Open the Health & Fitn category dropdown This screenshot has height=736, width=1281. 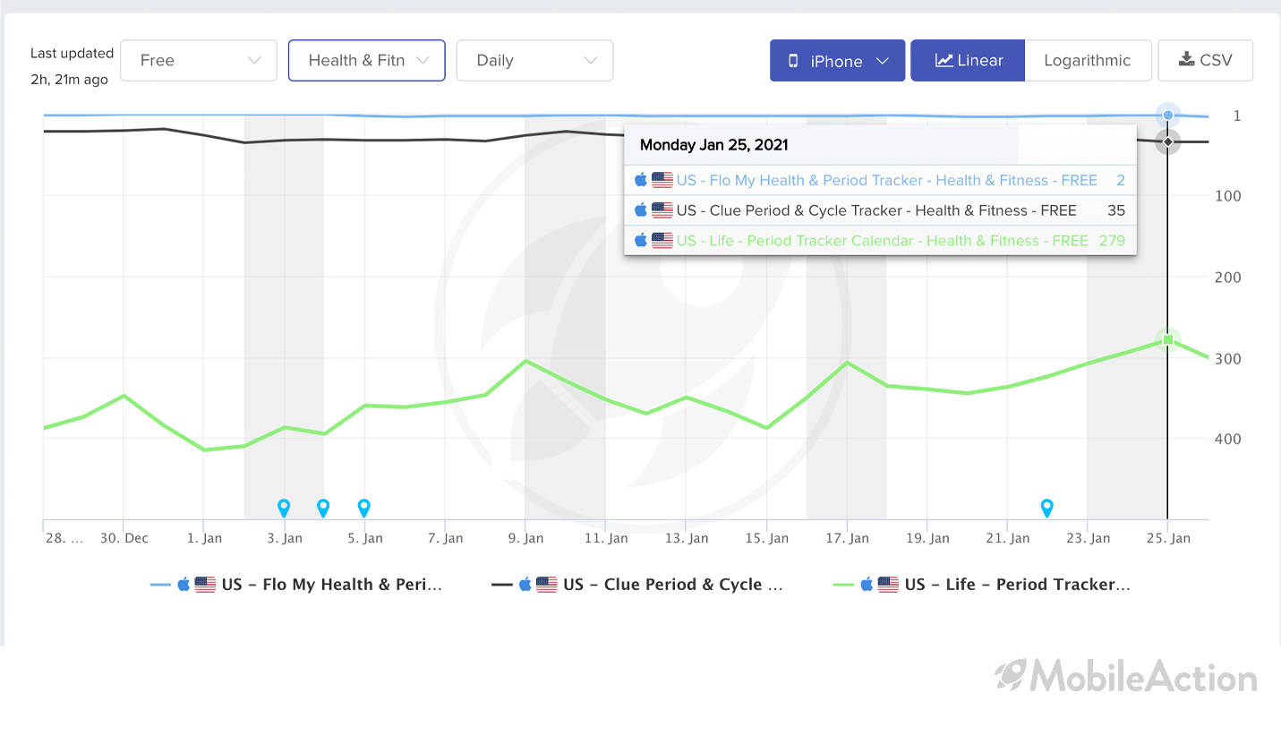[367, 60]
